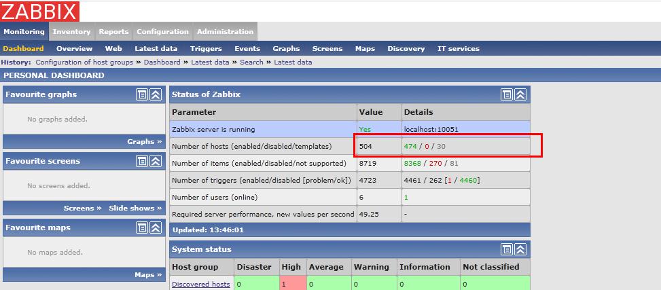Click the Number of users (online) row label
The width and height of the screenshot is (661, 290).
click(x=215, y=197)
